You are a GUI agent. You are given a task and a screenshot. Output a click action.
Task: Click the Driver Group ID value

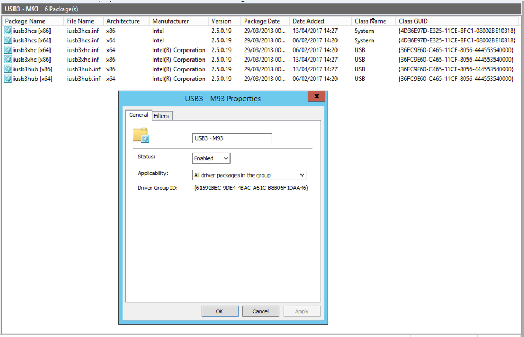point(251,188)
